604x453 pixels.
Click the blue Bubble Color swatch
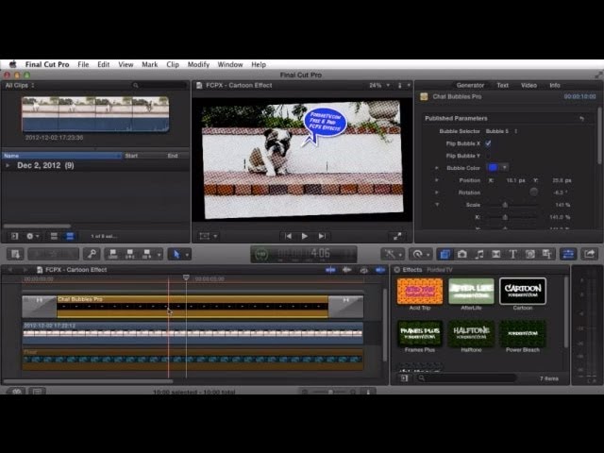(493, 168)
